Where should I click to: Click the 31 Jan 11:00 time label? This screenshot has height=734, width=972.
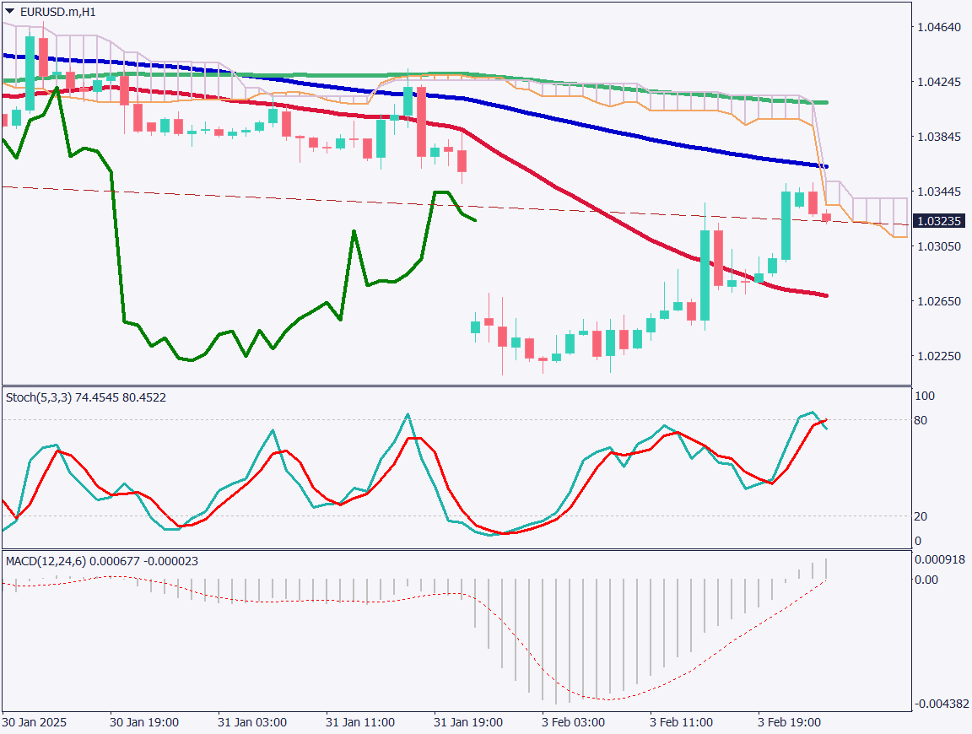(x=360, y=723)
